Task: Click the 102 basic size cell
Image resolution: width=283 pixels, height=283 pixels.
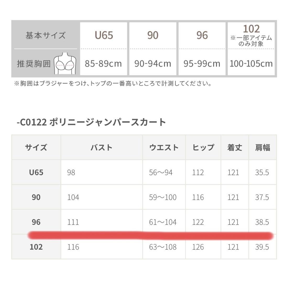Action: (x=251, y=35)
